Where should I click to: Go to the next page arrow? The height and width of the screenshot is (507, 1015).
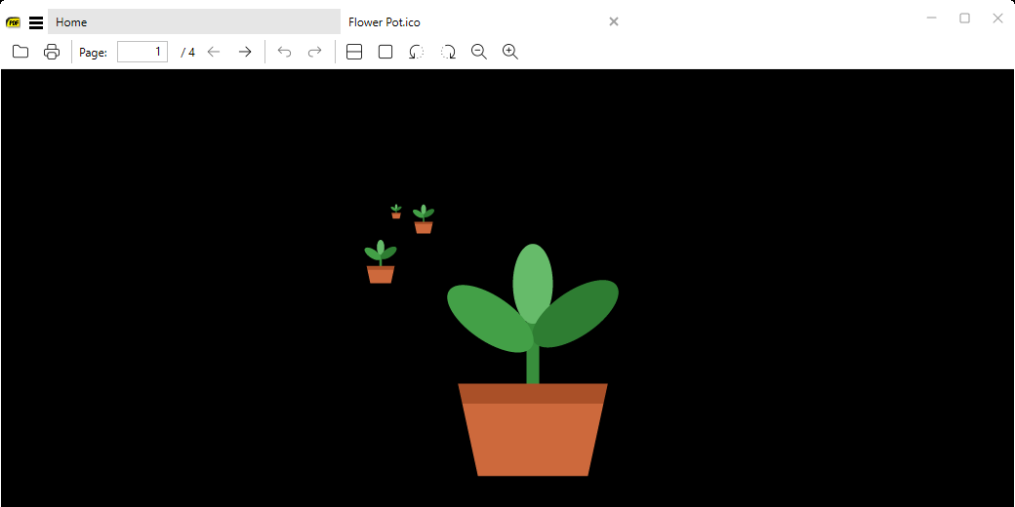(245, 52)
